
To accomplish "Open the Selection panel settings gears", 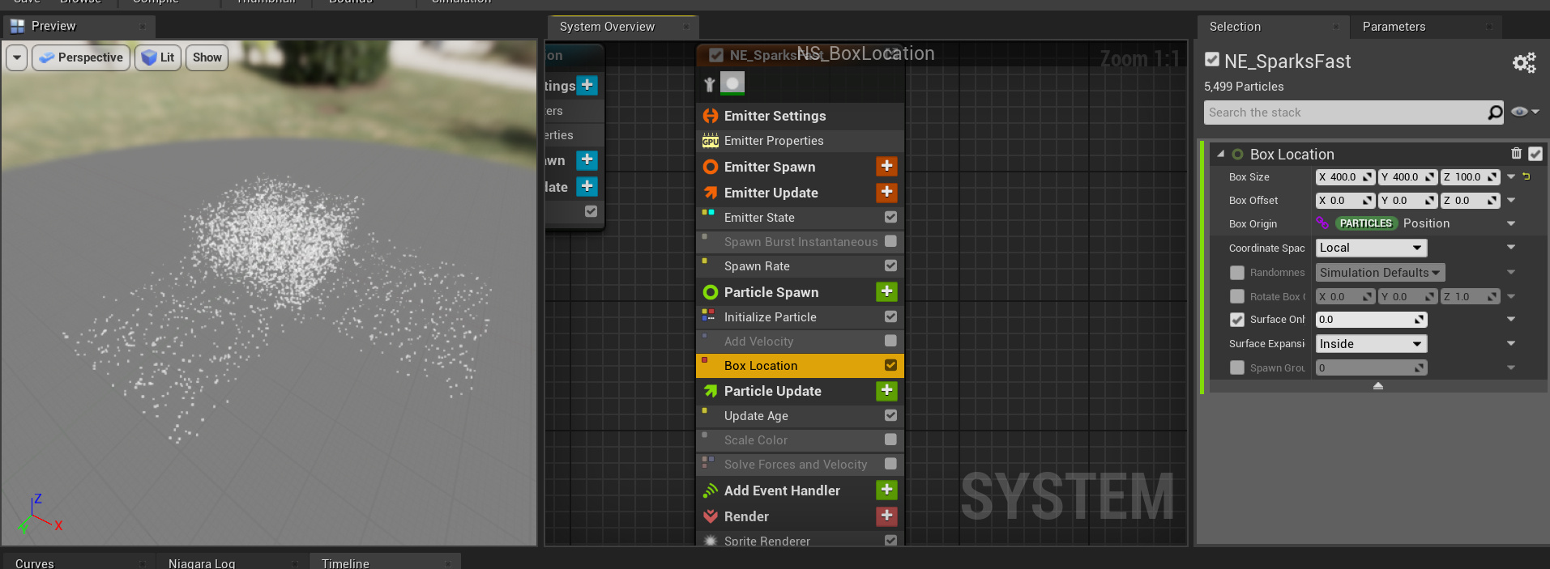I will (1524, 62).
